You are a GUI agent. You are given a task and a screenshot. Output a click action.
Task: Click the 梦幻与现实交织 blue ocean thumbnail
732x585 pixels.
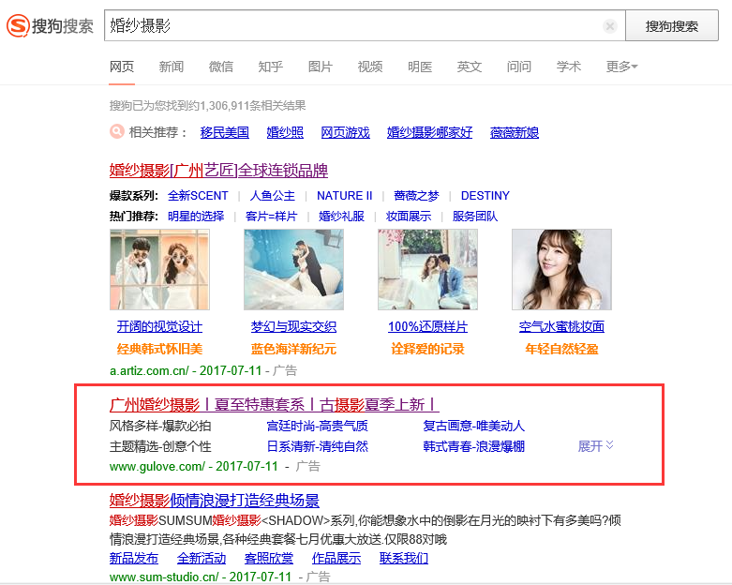[x=293, y=269]
